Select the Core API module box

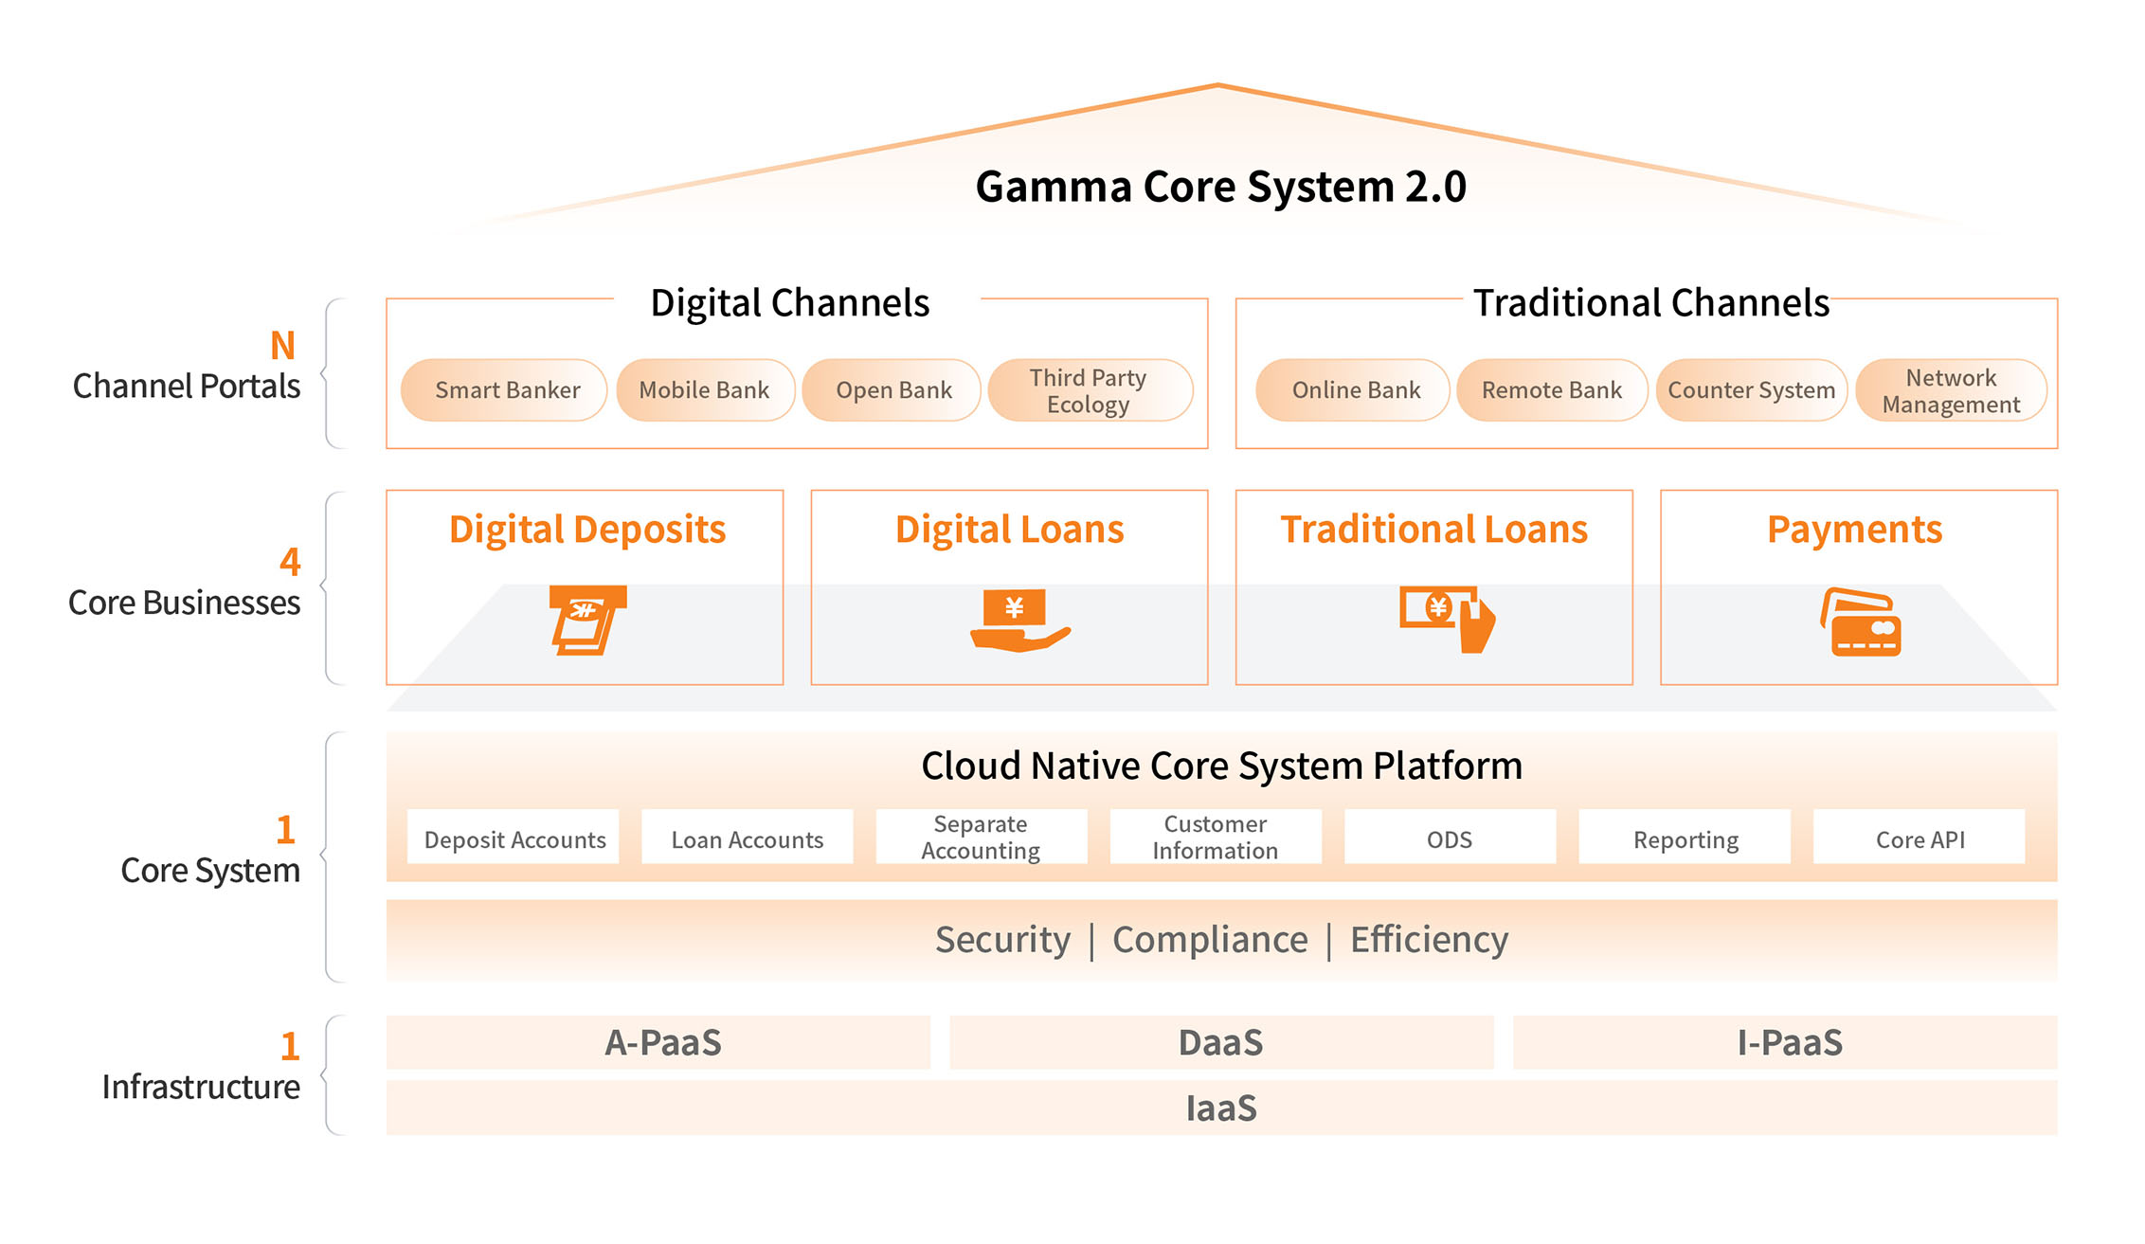point(1919,838)
